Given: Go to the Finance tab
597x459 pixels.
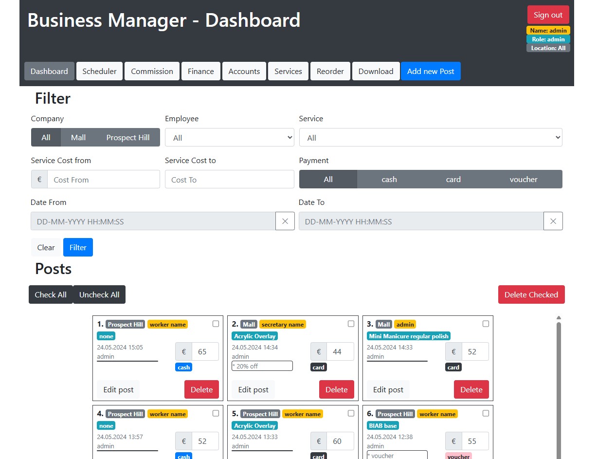Looking at the screenshot, I should point(200,71).
